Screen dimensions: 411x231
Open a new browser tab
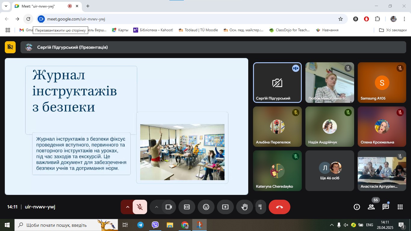pyautogui.click(x=88, y=6)
